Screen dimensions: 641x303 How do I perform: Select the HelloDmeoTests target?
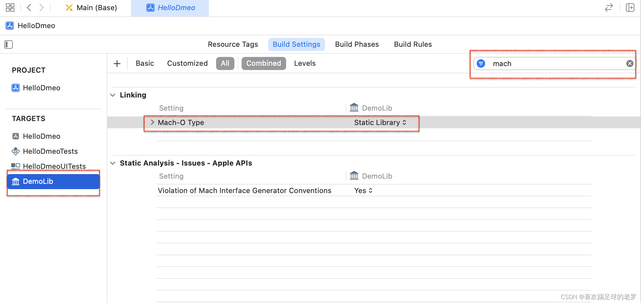(x=45, y=151)
